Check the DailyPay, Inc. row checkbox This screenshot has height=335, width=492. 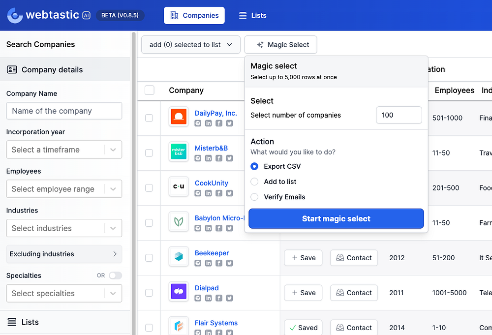pyautogui.click(x=149, y=118)
